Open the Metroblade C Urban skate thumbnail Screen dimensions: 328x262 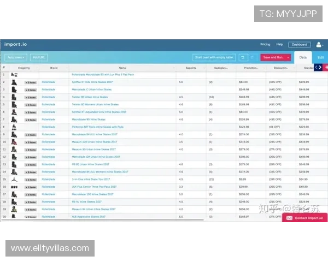click(x=14, y=90)
